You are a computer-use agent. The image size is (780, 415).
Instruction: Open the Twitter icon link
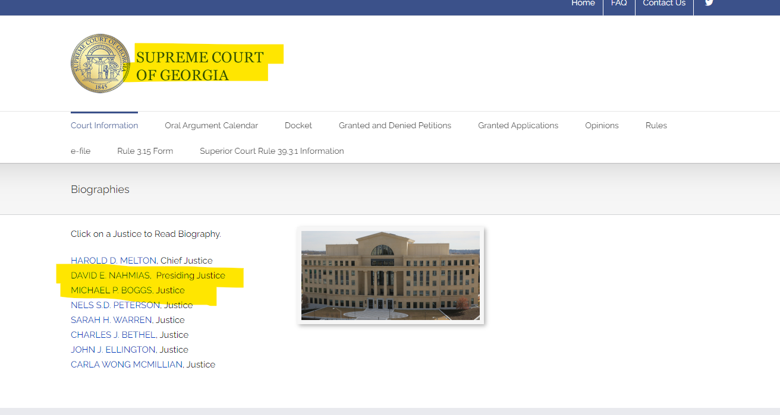[709, 3]
